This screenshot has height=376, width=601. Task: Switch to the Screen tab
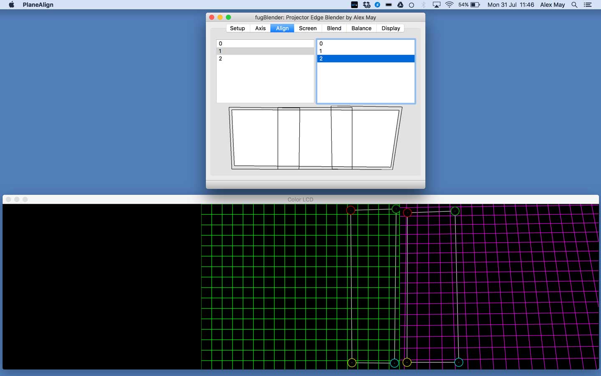[x=308, y=28]
